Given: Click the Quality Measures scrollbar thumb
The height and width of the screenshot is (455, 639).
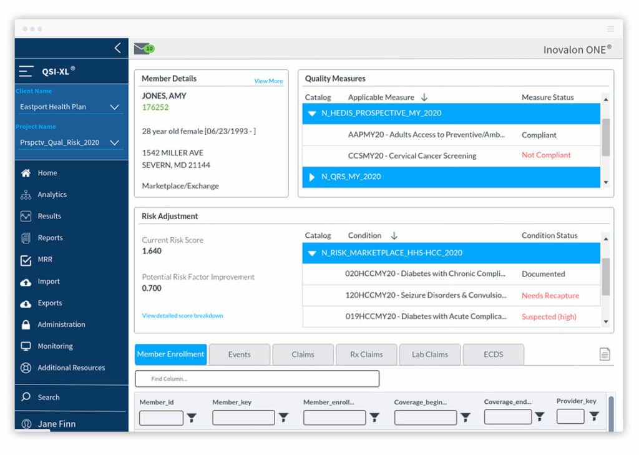Looking at the screenshot, I should click(x=606, y=137).
